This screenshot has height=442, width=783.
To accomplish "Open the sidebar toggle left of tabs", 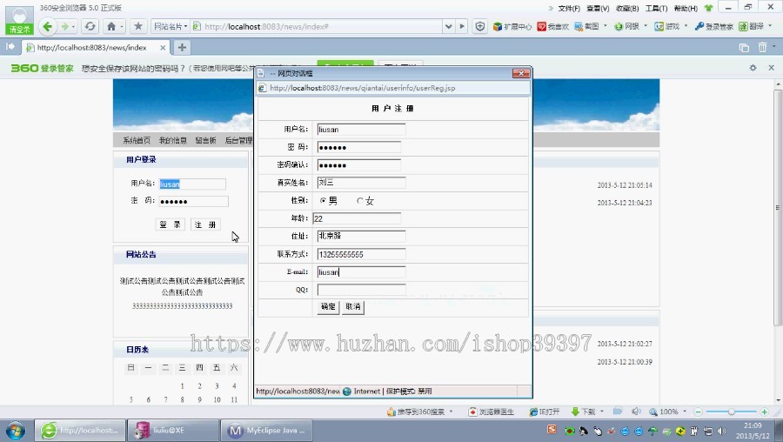I will pos(10,47).
